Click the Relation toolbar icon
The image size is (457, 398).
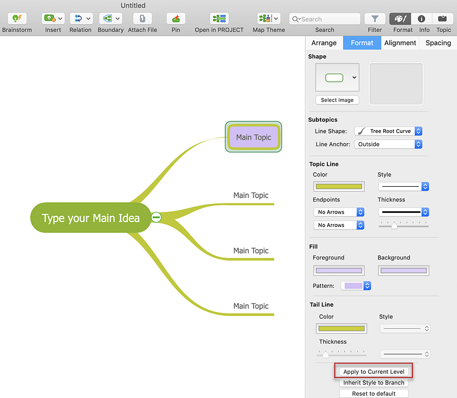(78, 19)
